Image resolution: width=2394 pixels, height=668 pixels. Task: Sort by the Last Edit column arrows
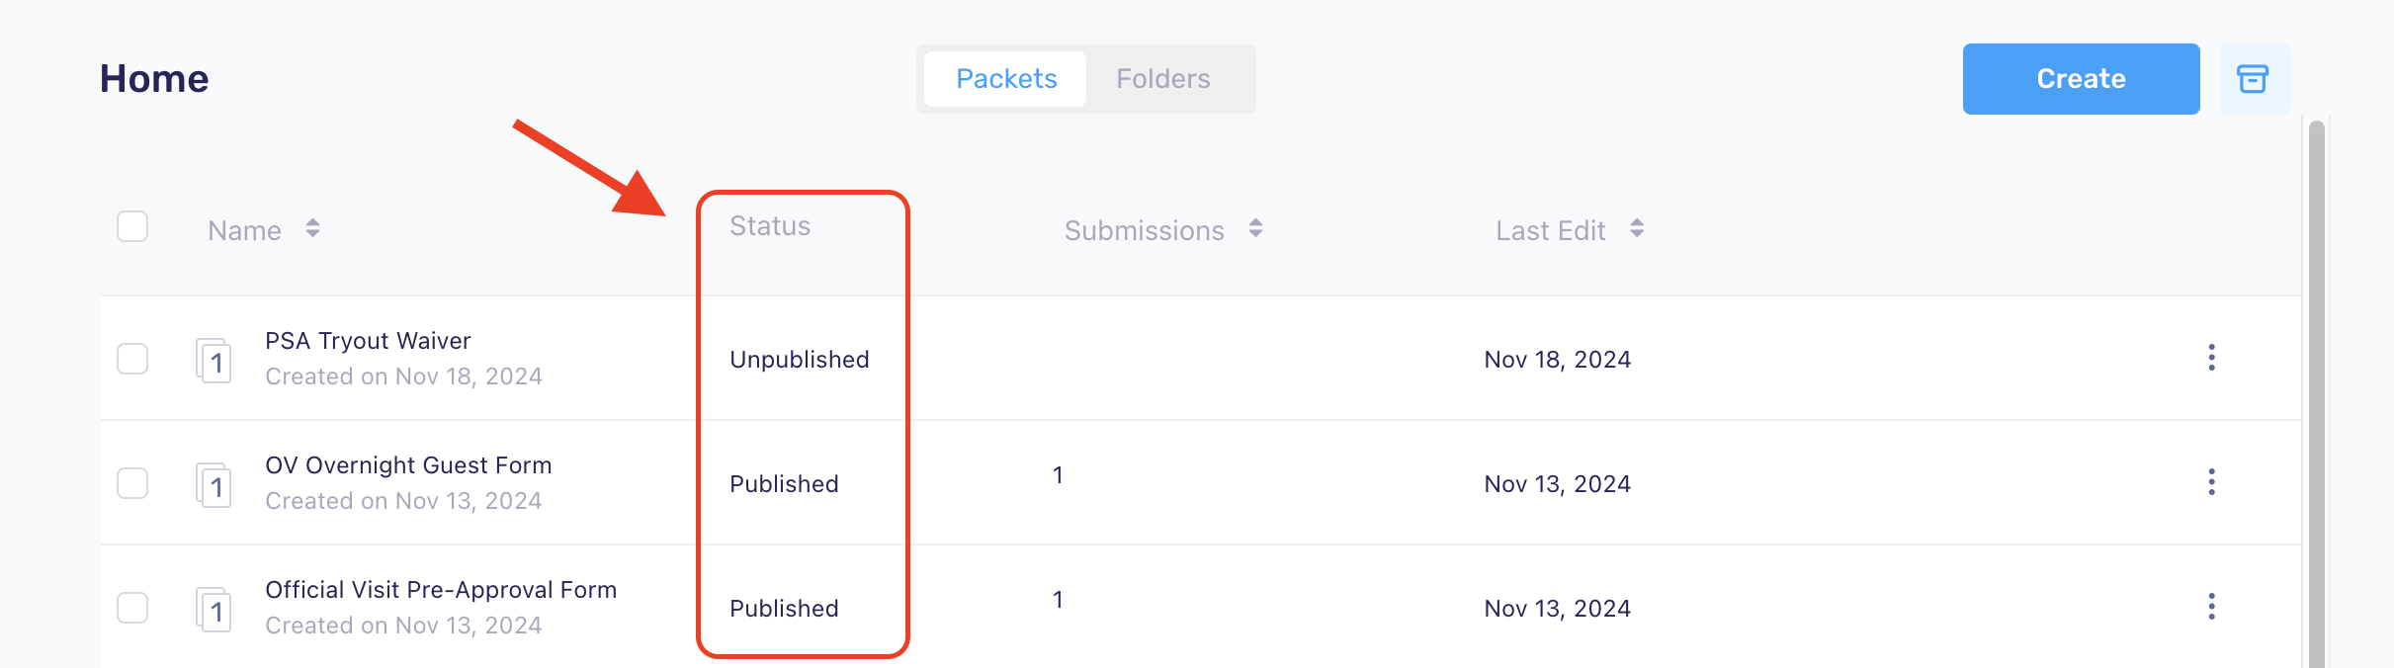click(1637, 228)
